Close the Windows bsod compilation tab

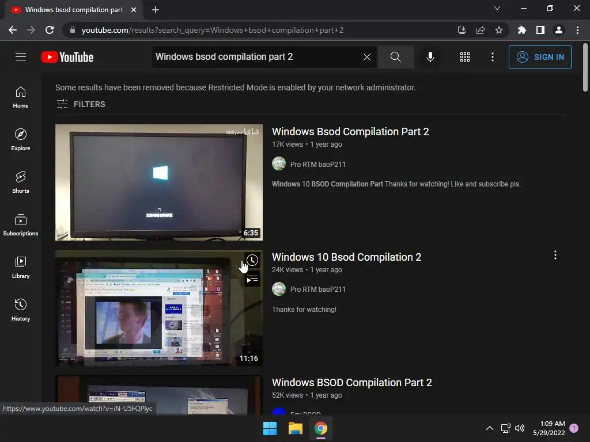[x=134, y=10]
